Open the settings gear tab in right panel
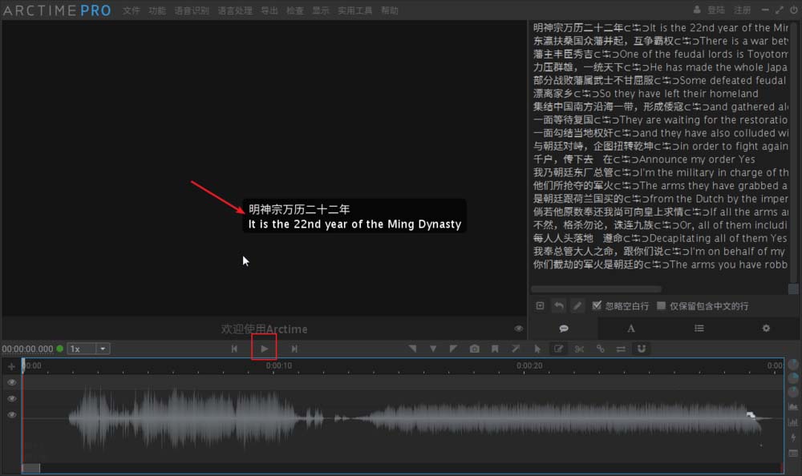Viewport: 802px width, 476px height. tap(765, 328)
